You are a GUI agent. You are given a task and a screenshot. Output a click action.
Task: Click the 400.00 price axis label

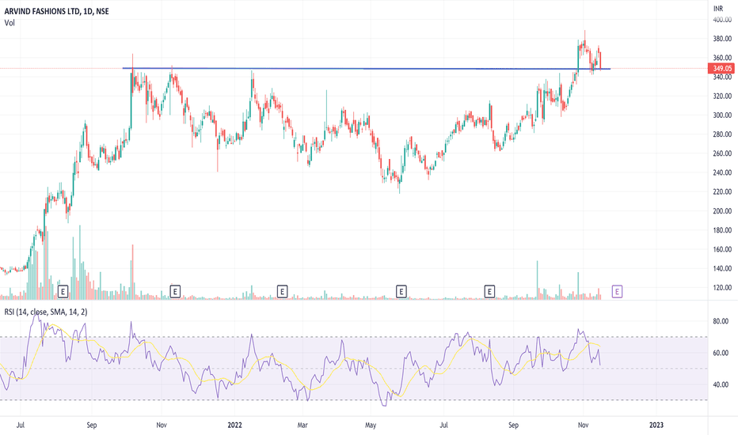722,20
